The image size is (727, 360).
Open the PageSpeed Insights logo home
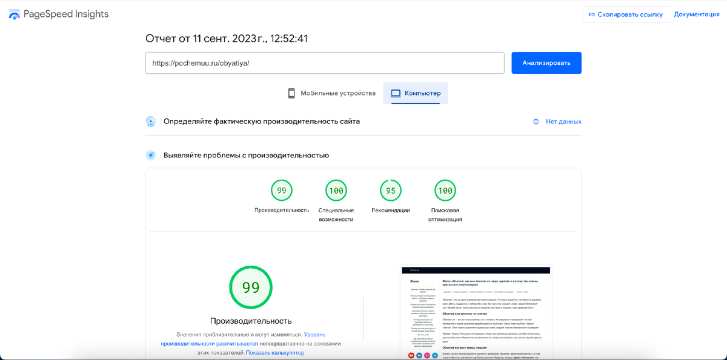pyautogui.click(x=58, y=14)
